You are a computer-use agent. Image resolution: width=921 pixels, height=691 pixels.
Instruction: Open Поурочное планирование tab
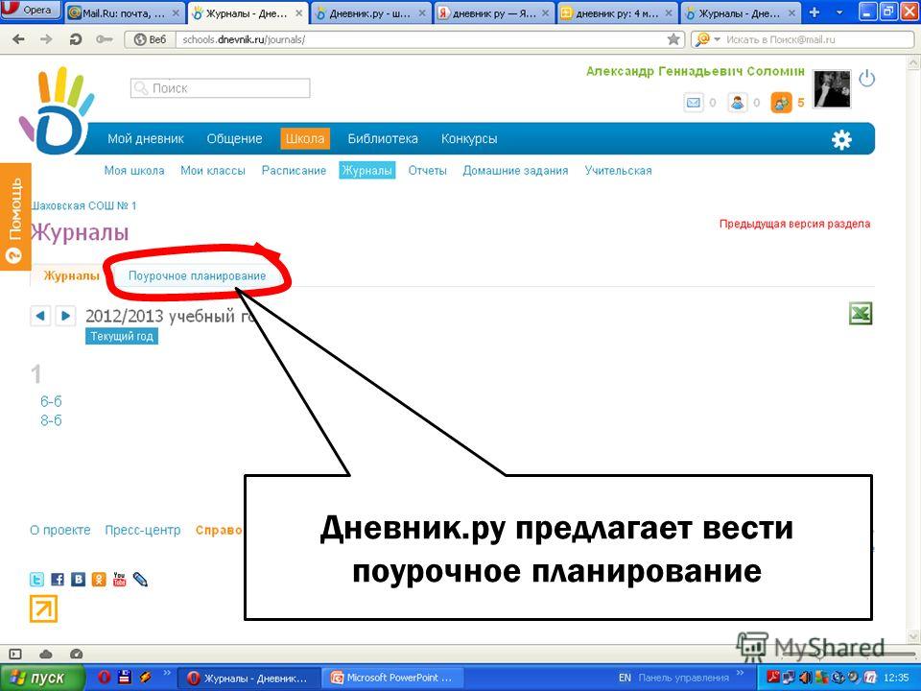198,275
